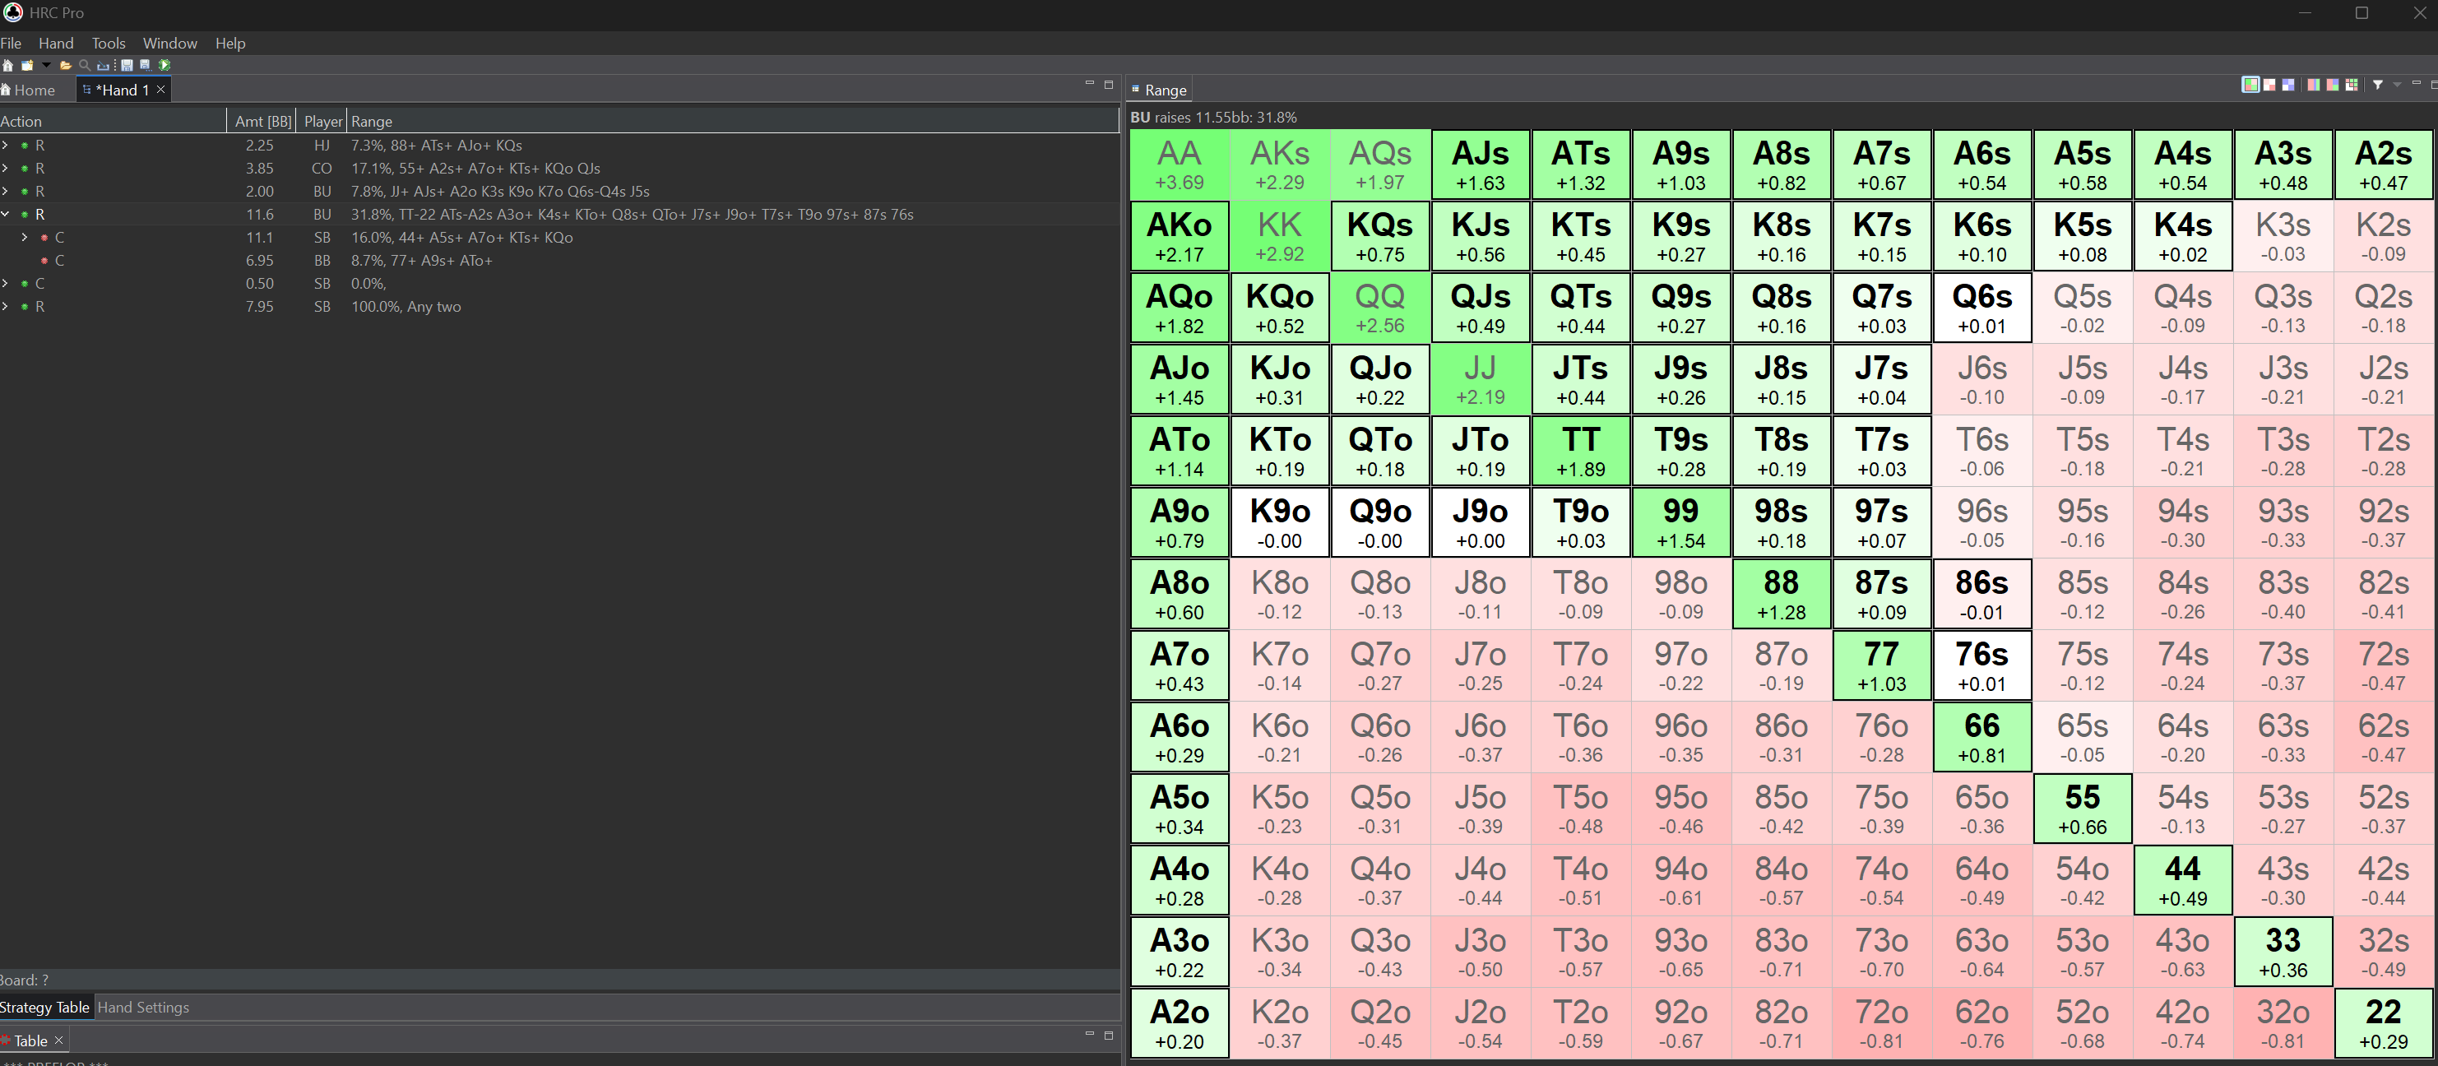The height and width of the screenshot is (1066, 2438).
Task: Open the Range panel view menu arrow
Action: (x=2398, y=86)
